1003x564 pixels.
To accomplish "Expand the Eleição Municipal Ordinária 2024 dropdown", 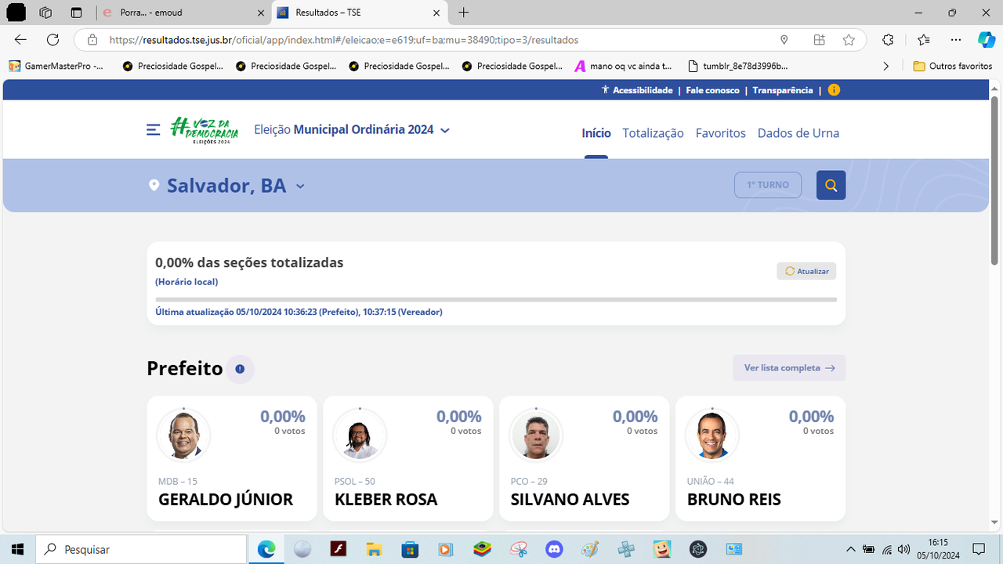I will click(445, 131).
